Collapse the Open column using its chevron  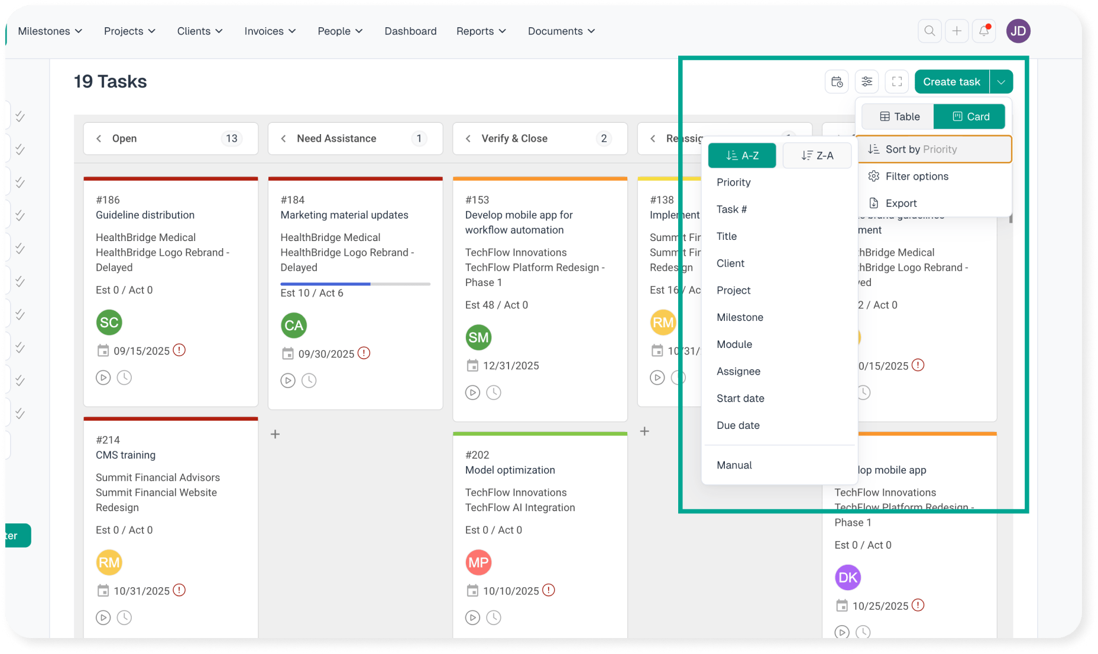[x=99, y=139]
